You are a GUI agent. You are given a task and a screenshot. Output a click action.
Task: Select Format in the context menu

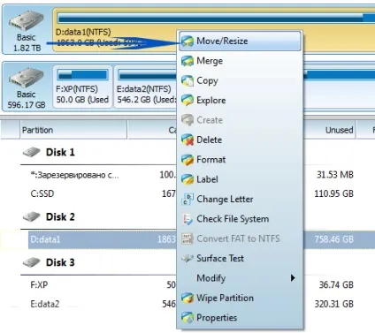pyautogui.click(x=241, y=160)
